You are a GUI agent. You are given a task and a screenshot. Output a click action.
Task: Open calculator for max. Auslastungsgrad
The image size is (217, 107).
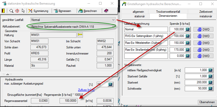point(110,84)
